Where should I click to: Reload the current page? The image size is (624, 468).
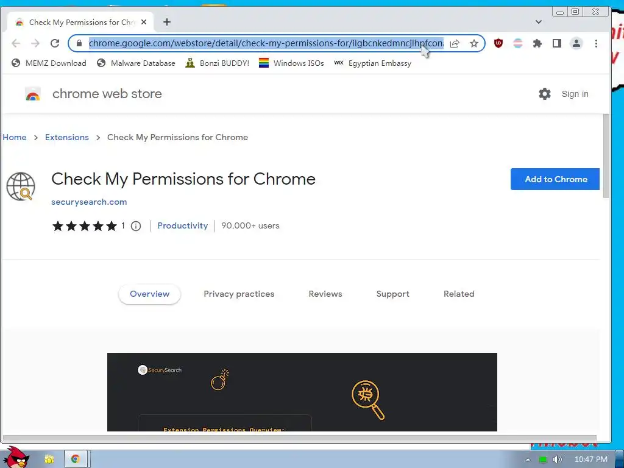pos(55,43)
